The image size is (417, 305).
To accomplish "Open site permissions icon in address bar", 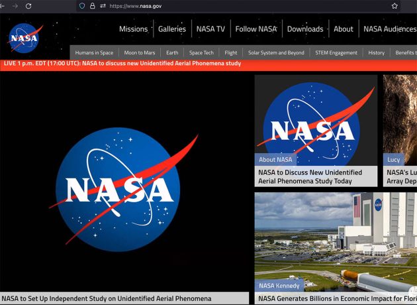I will click(x=103, y=6).
